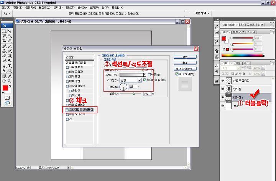276x181 pixels.
Task: Select the History Brush tool
Action: [x=10, y=51]
